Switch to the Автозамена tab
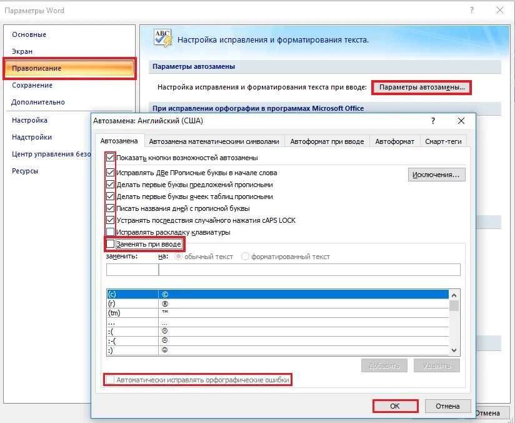This screenshot has width=515, height=423. (119, 141)
